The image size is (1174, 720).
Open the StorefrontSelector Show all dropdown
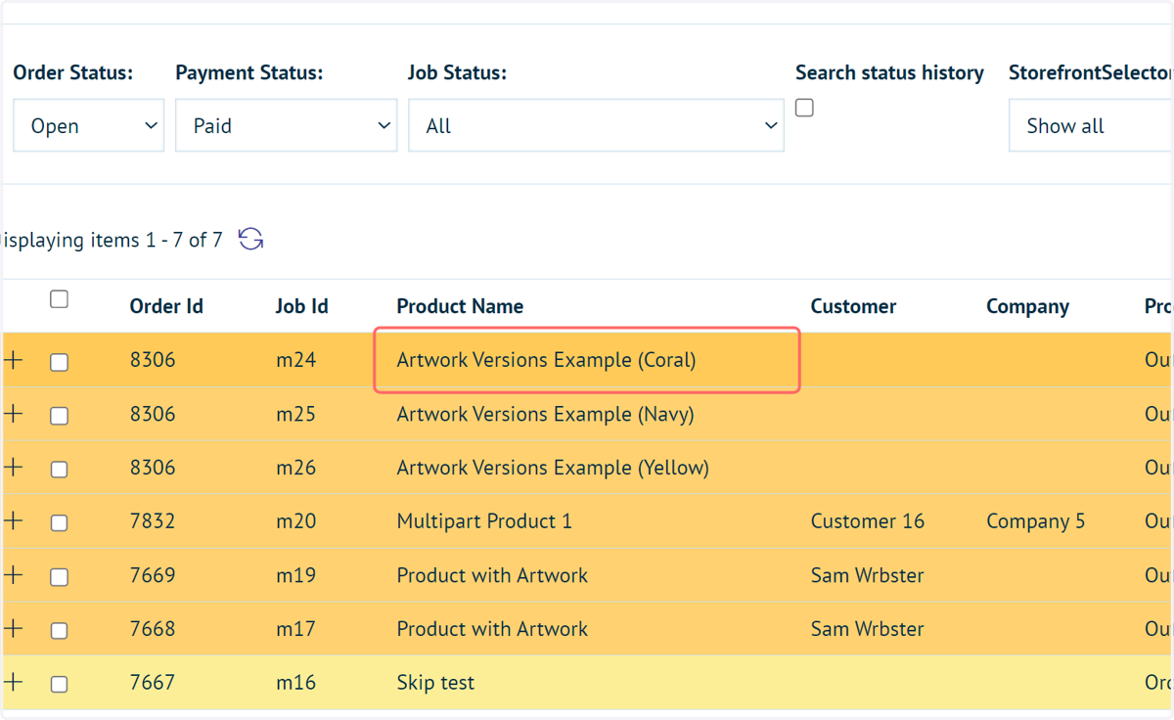[x=1091, y=125]
